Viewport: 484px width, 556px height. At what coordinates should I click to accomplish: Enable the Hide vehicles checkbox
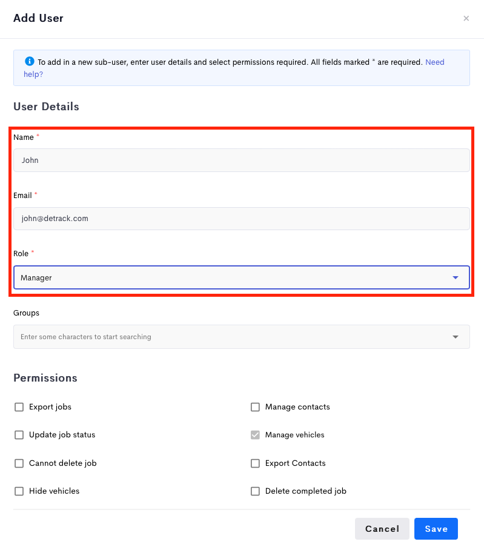pyautogui.click(x=19, y=491)
